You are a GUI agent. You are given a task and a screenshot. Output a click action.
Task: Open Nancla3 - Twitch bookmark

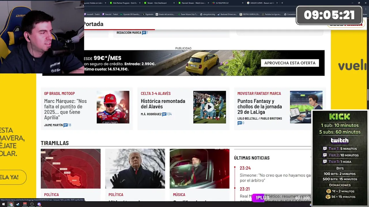(x=110, y=14)
